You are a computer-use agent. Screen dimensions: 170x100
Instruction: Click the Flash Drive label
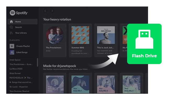[x=144, y=56]
